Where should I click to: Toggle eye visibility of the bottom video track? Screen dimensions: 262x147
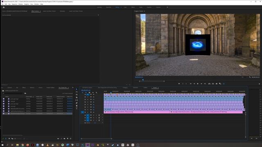pos(94,112)
